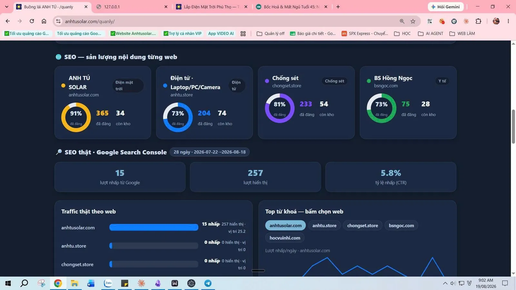Select the bsngoc.com keyword chip
The image size is (516, 290).
pyautogui.click(x=401, y=226)
